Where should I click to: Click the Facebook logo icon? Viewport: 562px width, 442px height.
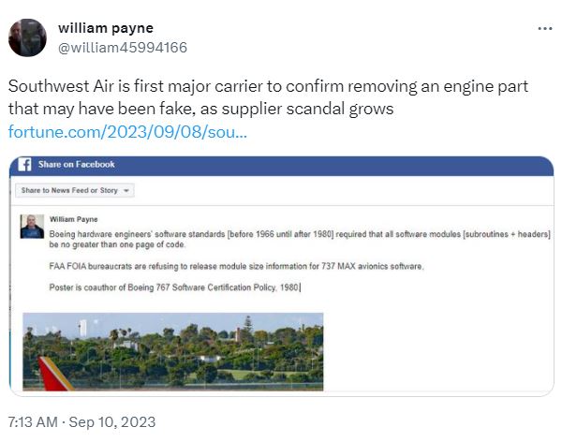point(24,165)
